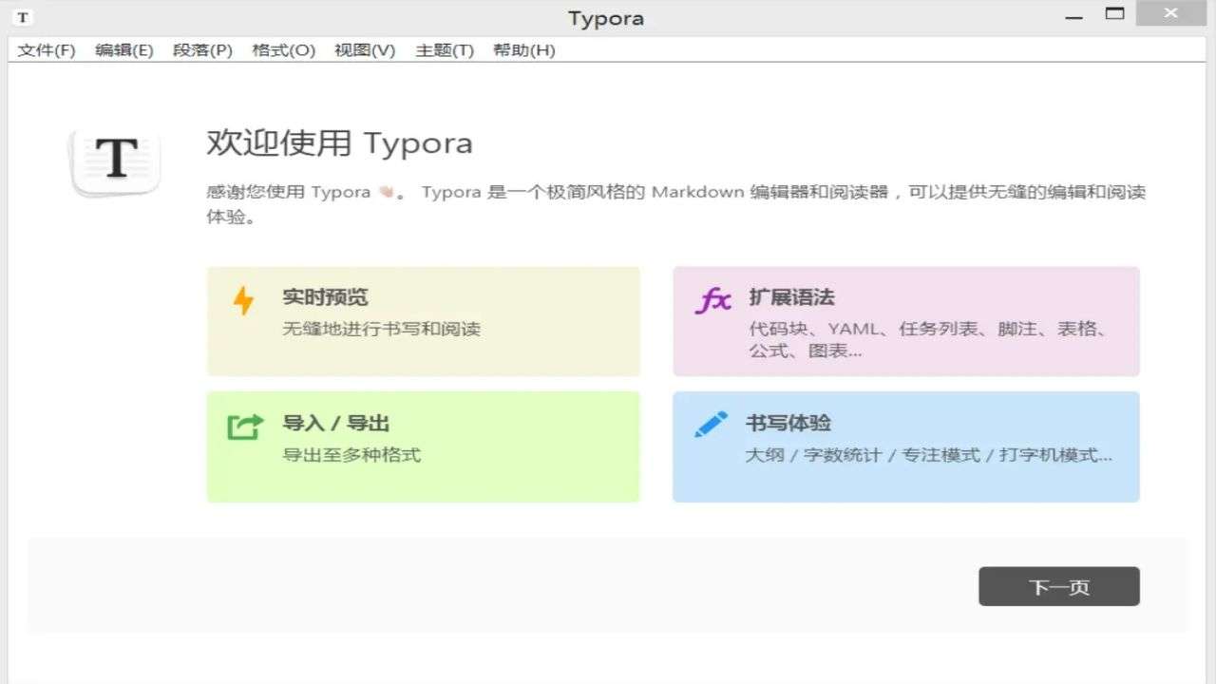Viewport: 1216px width, 684px height.
Task: Click the pencil icon beside 书写体验
Action: (709, 424)
